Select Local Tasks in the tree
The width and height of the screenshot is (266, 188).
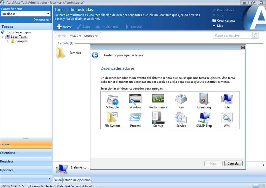point(19,37)
